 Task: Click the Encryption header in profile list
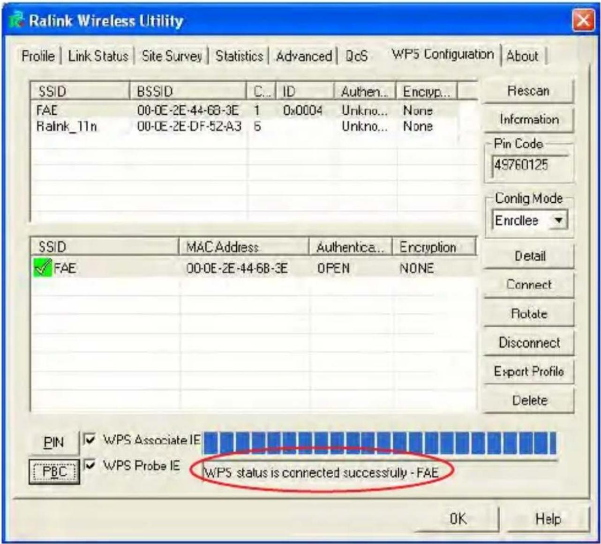pos(434,247)
